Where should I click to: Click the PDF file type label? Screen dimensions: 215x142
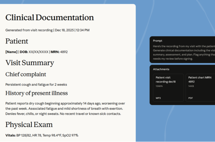tap(191, 98)
